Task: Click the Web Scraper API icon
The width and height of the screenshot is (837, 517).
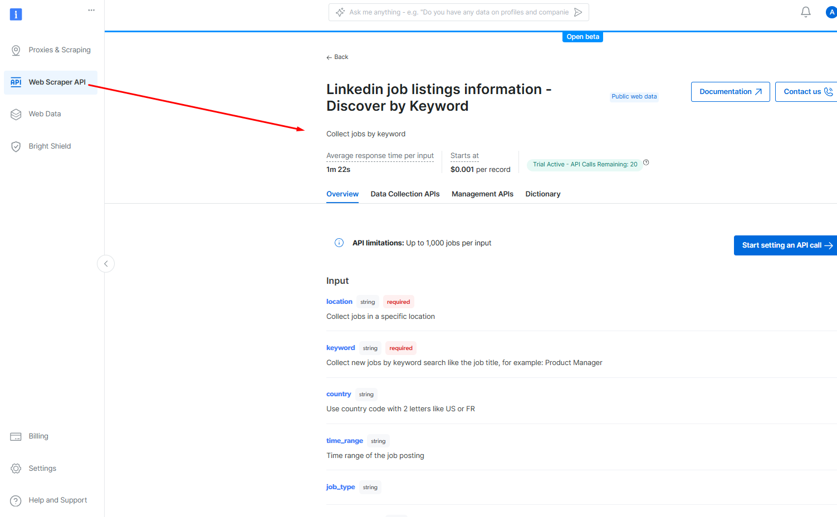Action: coord(16,82)
